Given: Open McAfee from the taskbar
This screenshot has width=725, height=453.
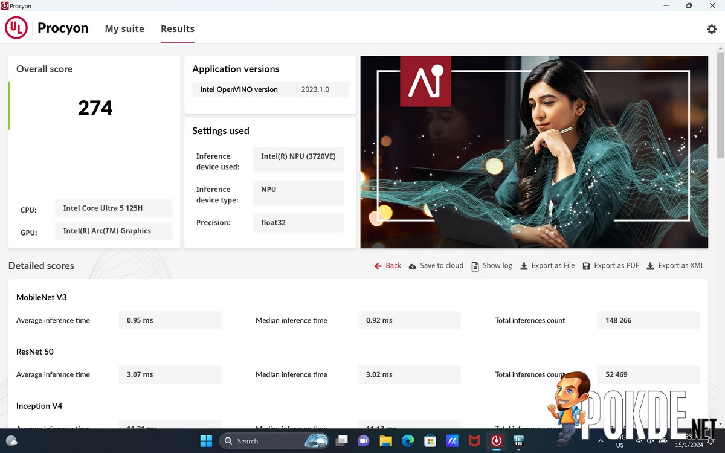Looking at the screenshot, I should [x=474, y=441].
